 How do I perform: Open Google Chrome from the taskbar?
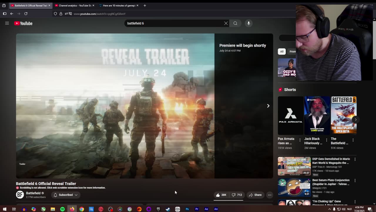click(82, 209)
